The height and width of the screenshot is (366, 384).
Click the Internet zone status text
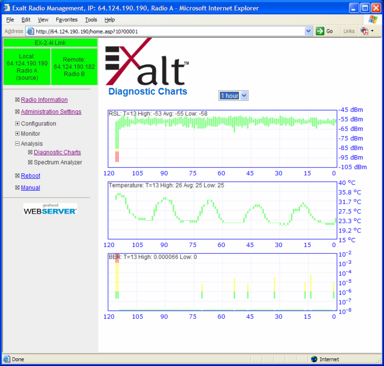329,359
